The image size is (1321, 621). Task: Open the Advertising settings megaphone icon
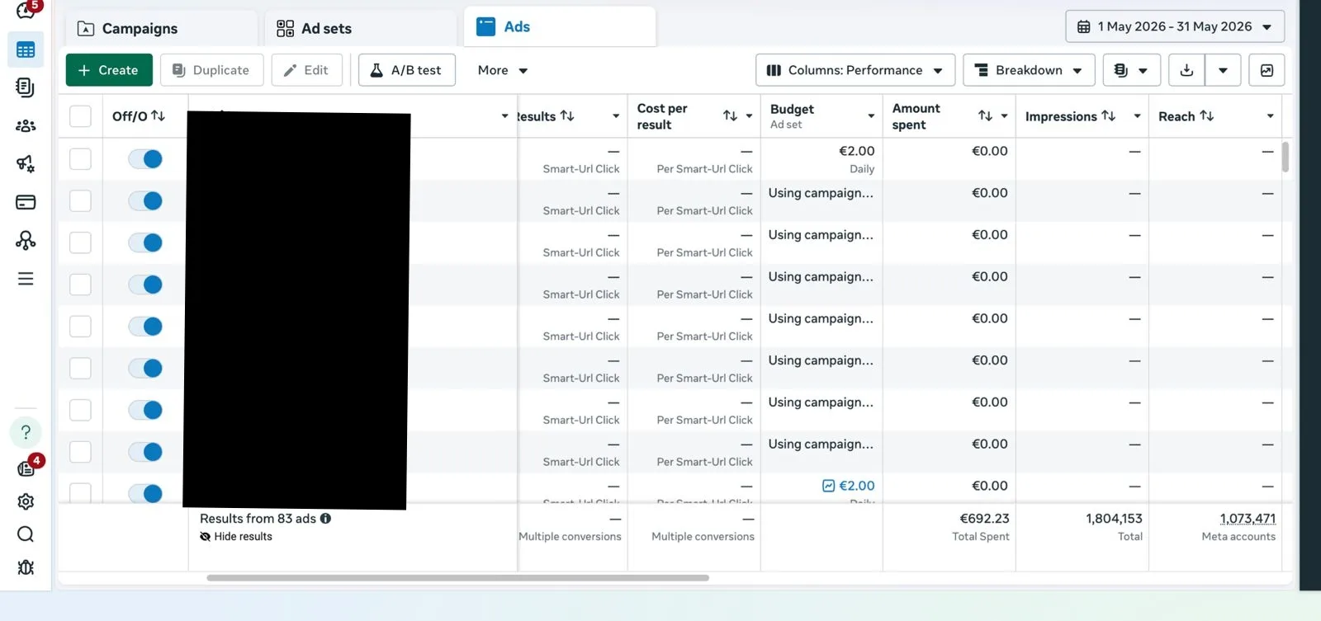tap(26, 163)
